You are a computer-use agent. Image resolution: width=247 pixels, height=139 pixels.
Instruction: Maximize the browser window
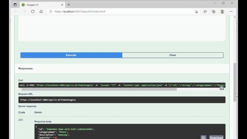[x=223, y=3]
